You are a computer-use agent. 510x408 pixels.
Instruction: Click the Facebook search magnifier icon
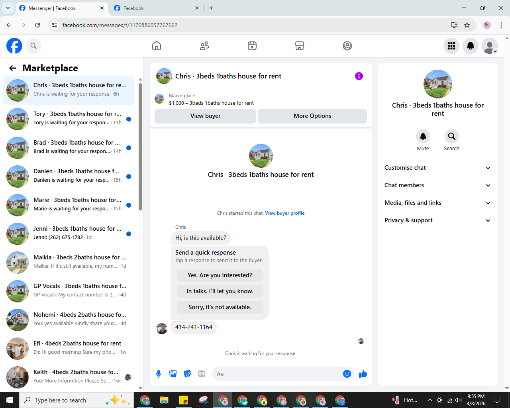33,46
